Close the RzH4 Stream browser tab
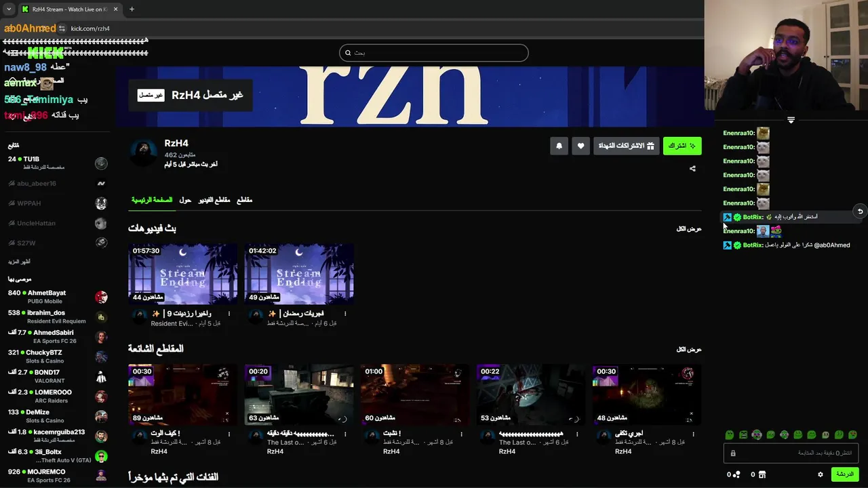The height and width of the screenshot is (488, 868). click(x=115, y=9)
